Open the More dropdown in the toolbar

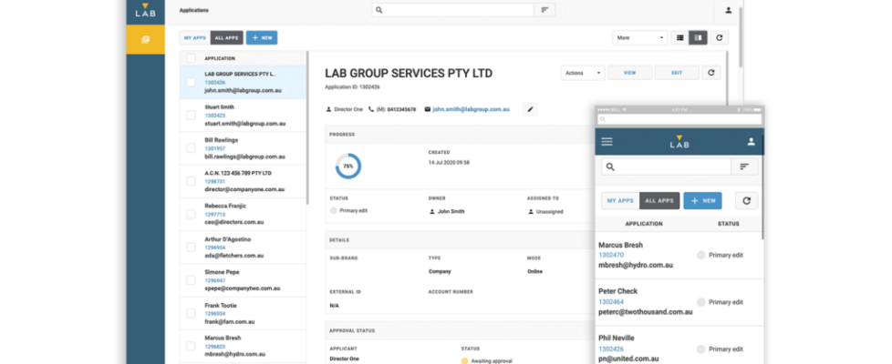point(640,38)
